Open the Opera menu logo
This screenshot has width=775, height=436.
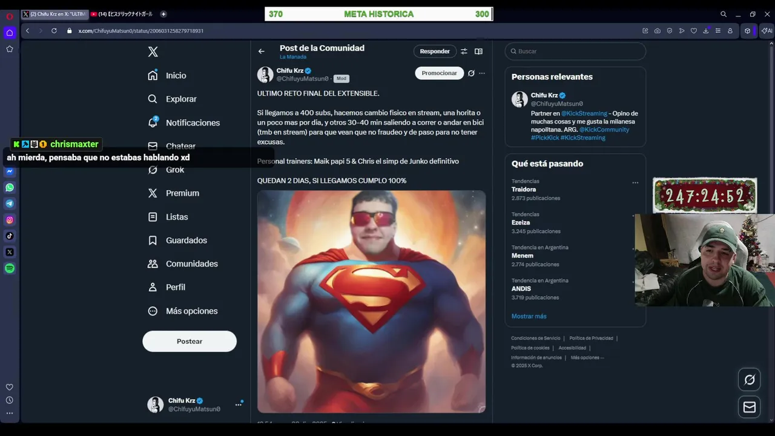pos(9,16)
